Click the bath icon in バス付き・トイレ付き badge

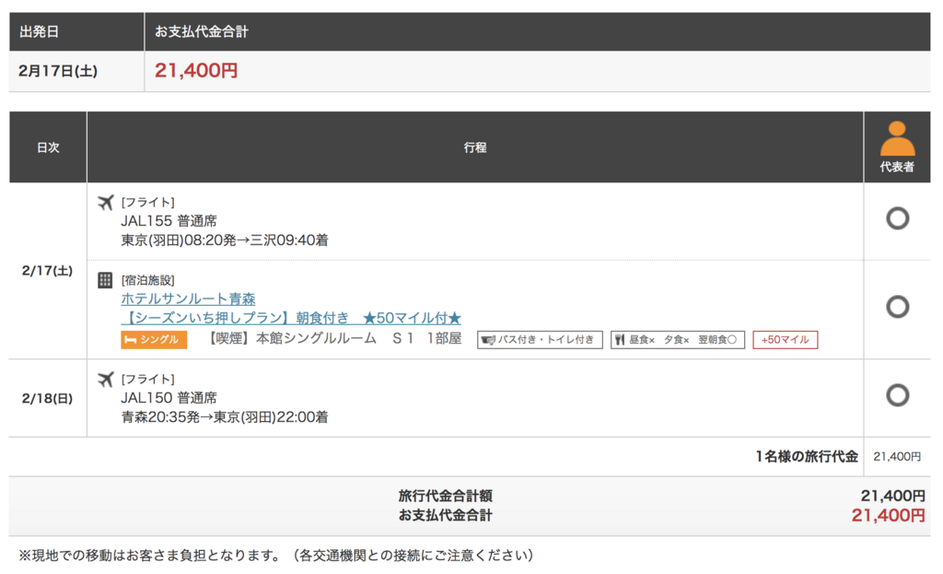coord(488,340)
